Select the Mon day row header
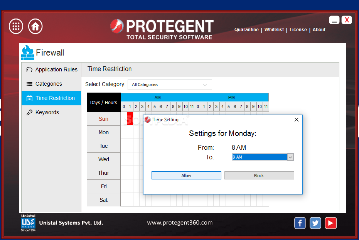This screenshot has width=359, height=240. coord(104,132)
